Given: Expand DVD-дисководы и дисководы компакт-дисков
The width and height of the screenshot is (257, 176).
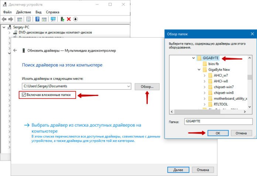Looking at the screenshot, I should click(10, 32).
